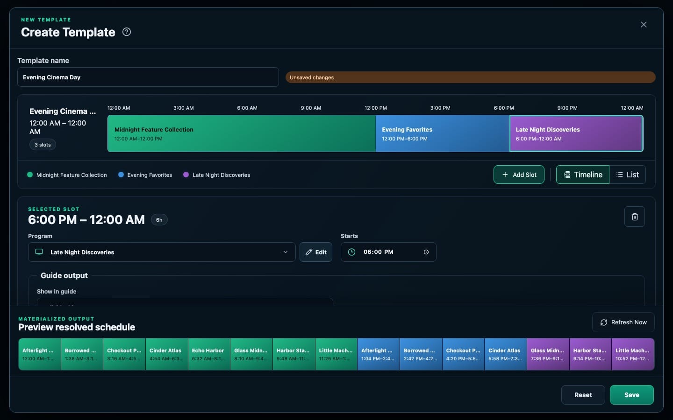Click the Preview resolved schedule heading
This screenshot has height=420, width=673.
(x=77, y=327)
